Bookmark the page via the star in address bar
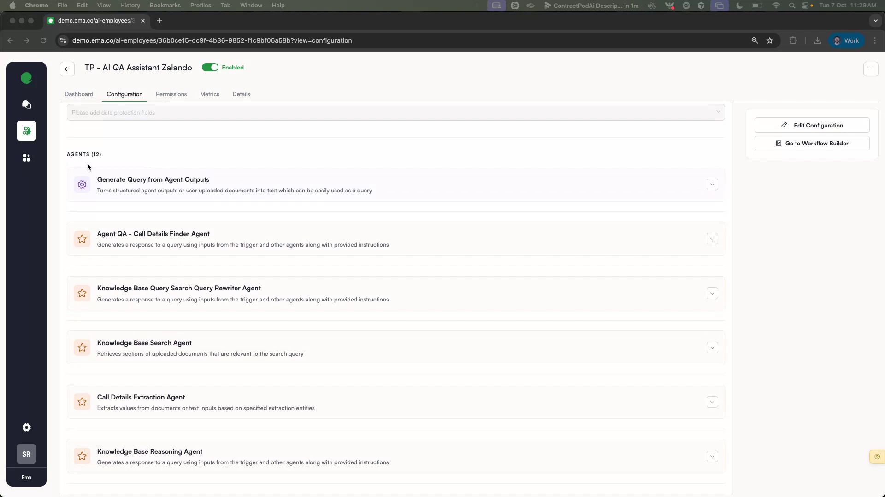885x497 pixels. [770, 40]
